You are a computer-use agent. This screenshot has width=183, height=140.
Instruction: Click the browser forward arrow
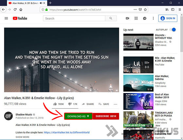(x=9, y=9)
